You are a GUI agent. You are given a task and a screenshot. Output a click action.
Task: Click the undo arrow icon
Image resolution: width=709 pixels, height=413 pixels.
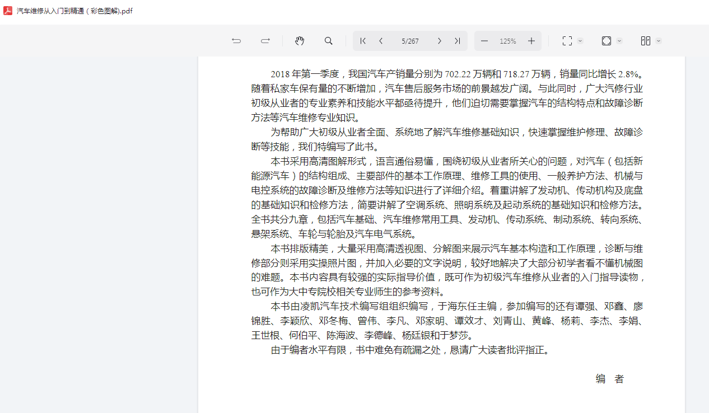(236, 41)
